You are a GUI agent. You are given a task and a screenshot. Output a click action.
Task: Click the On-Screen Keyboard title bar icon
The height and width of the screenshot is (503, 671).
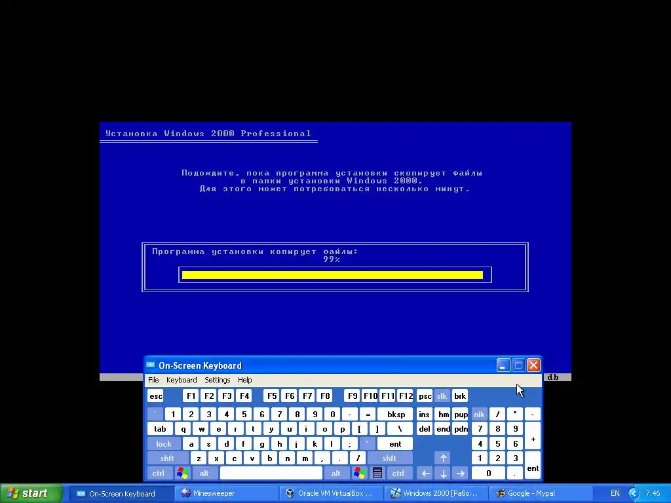(x=151, y=365)
